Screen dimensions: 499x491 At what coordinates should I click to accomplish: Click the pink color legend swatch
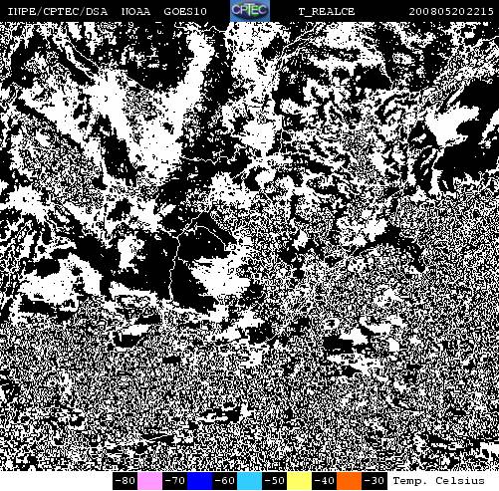click(x=149, y=481)
